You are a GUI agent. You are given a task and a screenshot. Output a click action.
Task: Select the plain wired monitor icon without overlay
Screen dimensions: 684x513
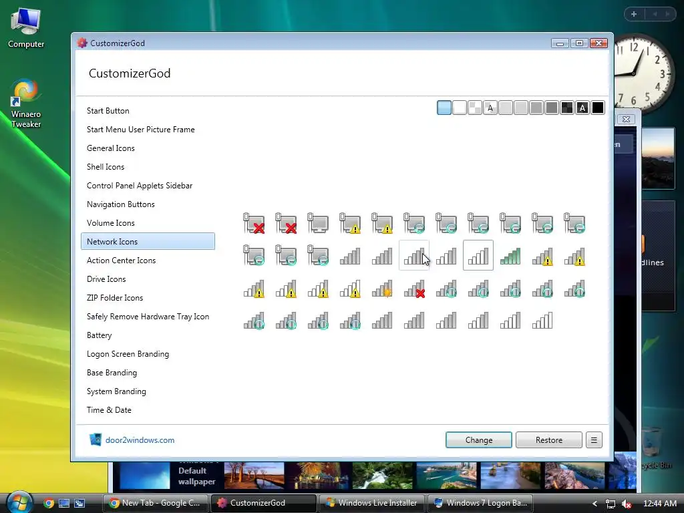(x=317, y=223)
